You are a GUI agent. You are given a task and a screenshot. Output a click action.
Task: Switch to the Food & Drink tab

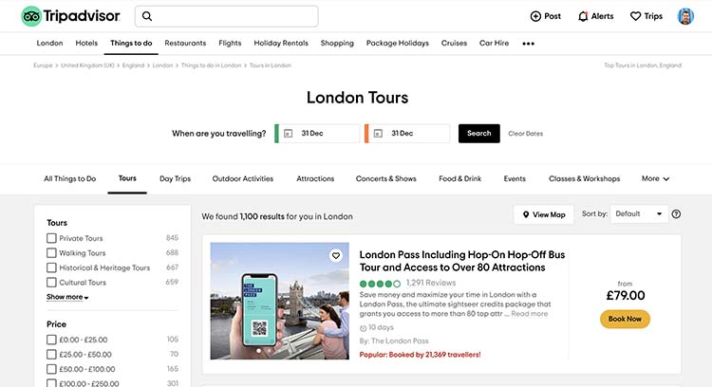point(460,178)
